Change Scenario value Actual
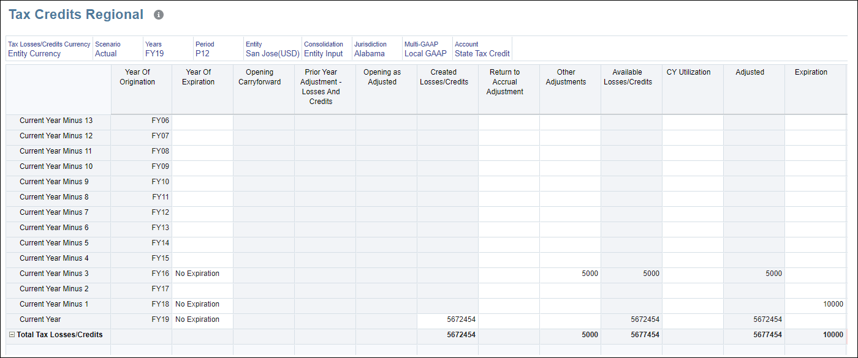Screen dimensions: 858x358 click(106, 53)
